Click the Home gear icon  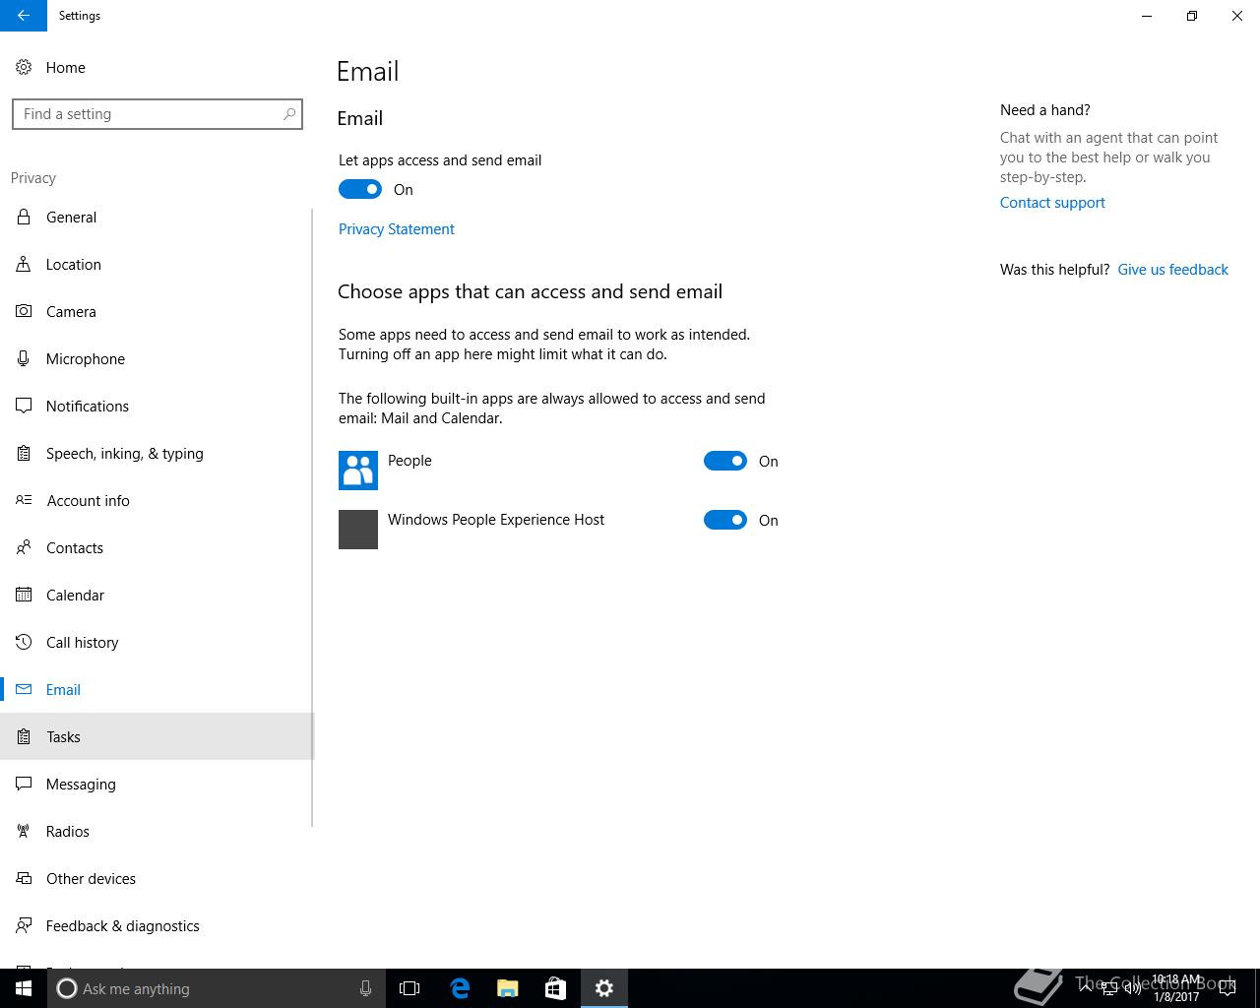click(24, 68)
